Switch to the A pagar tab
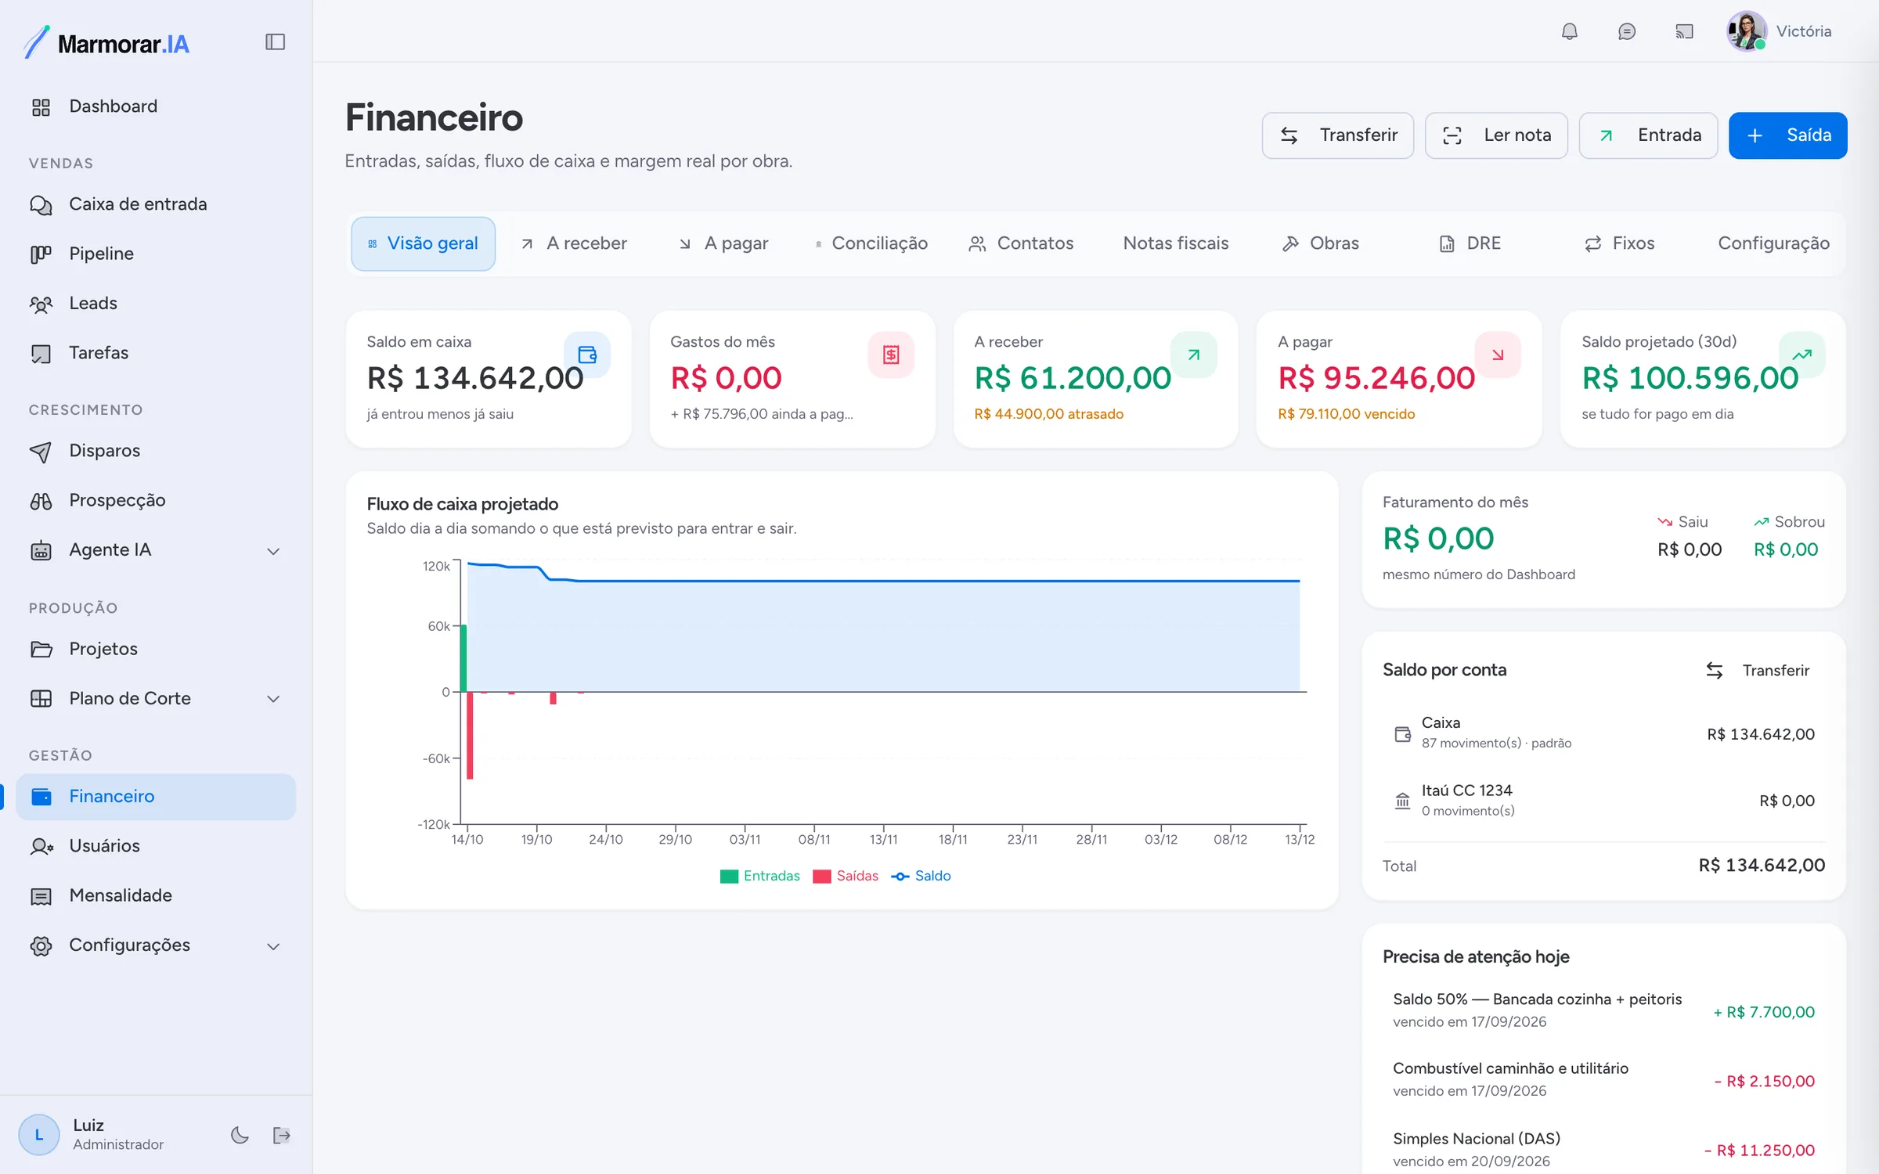This screenshot has height=1174, width=1879. pyautogui.click(x=724, y=243)
